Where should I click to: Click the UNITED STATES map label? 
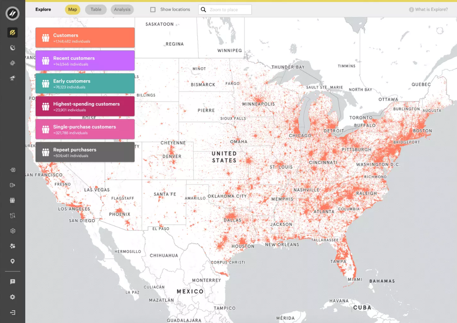[224, 157]
